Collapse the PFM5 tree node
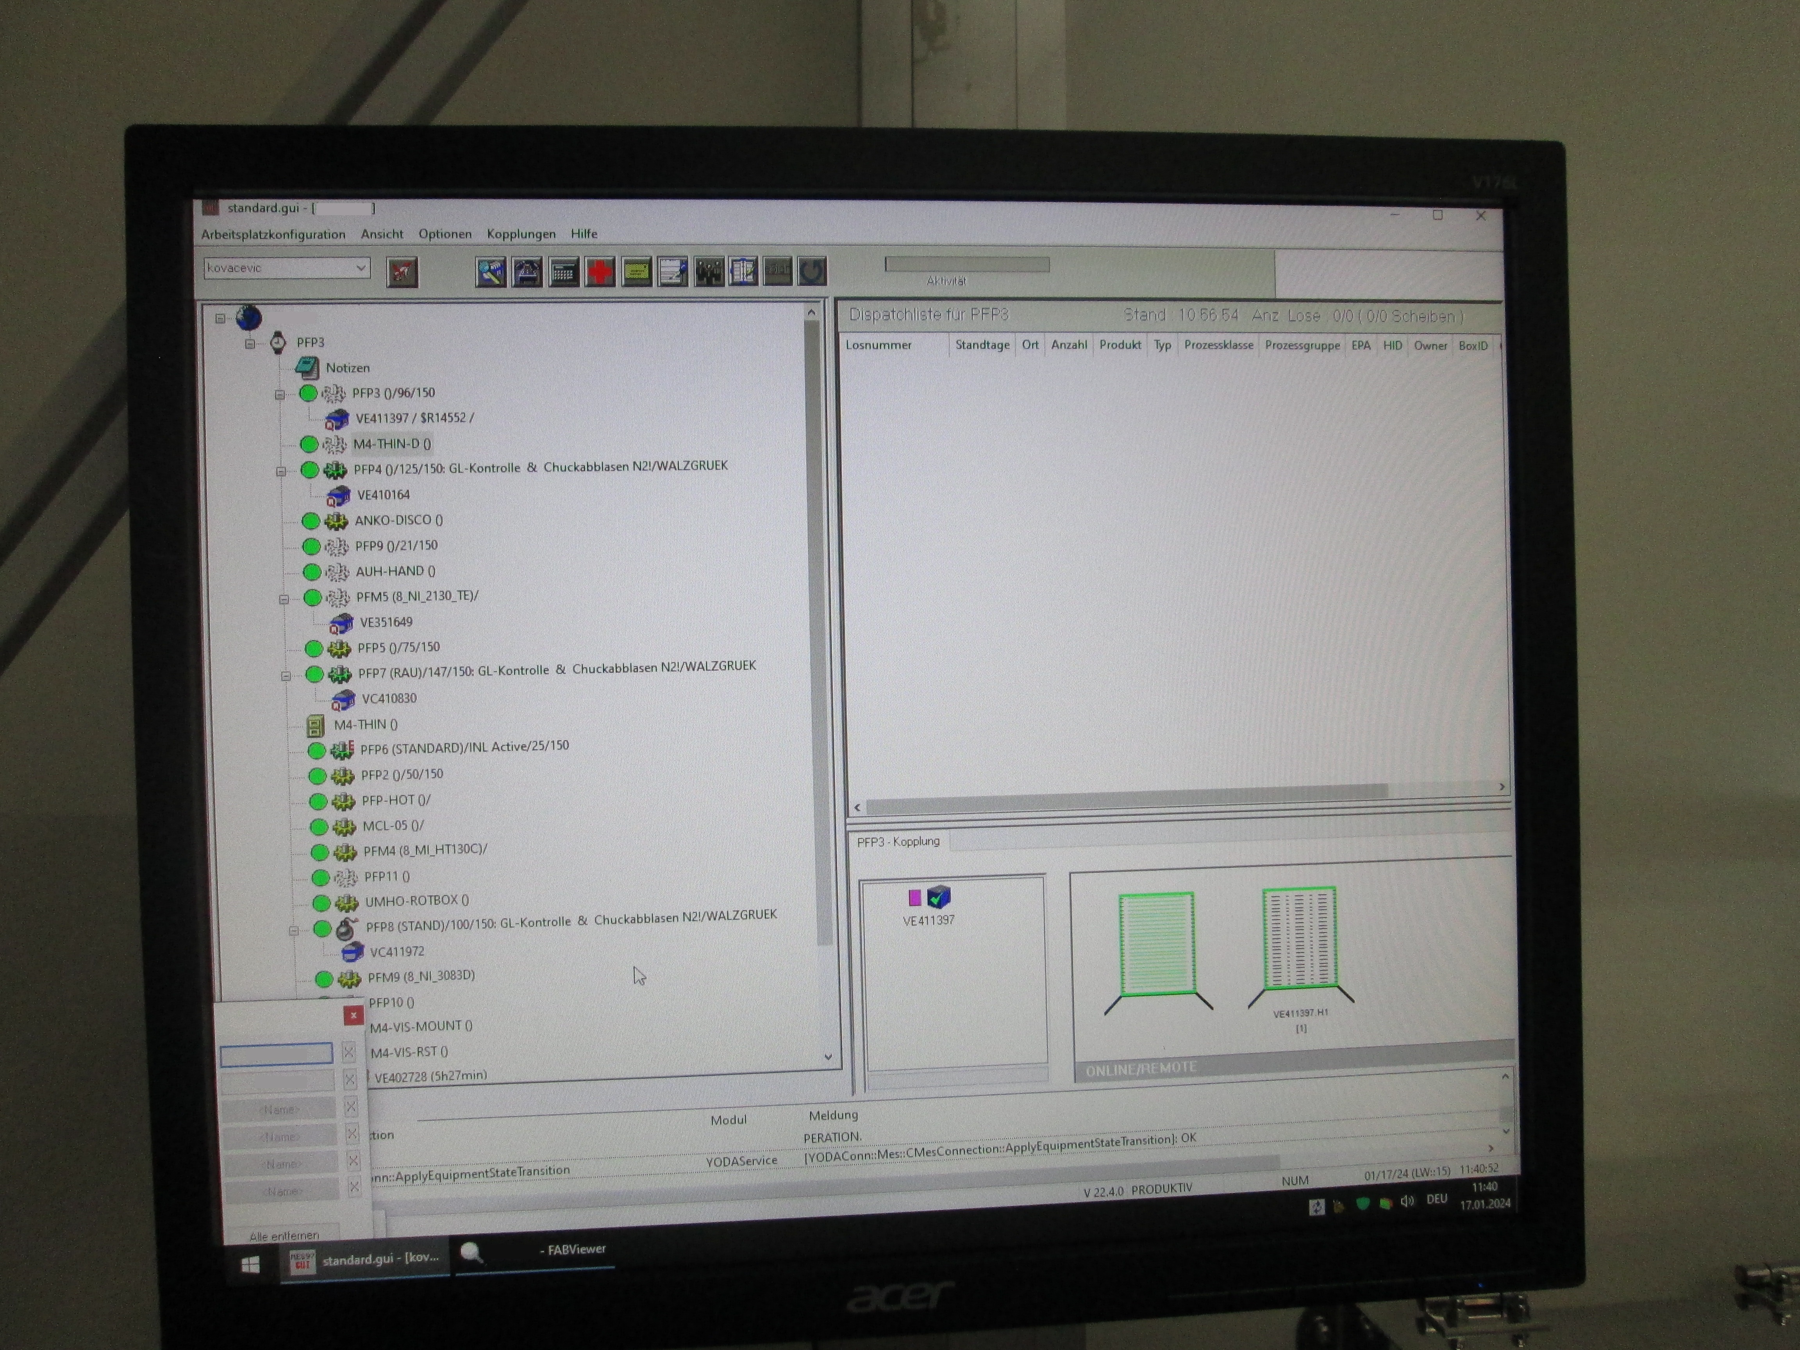 pos(284,599)
